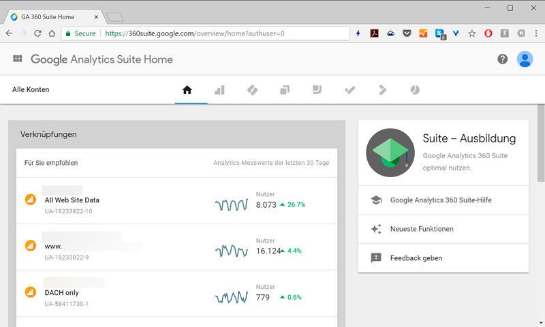545x327 pixels.
Task: Click the Pocket extension icon
Action: (407, 33)
